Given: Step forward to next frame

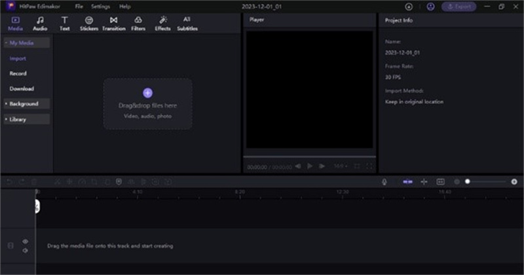Looking at the screenshot, I should [x=322, y=166].
